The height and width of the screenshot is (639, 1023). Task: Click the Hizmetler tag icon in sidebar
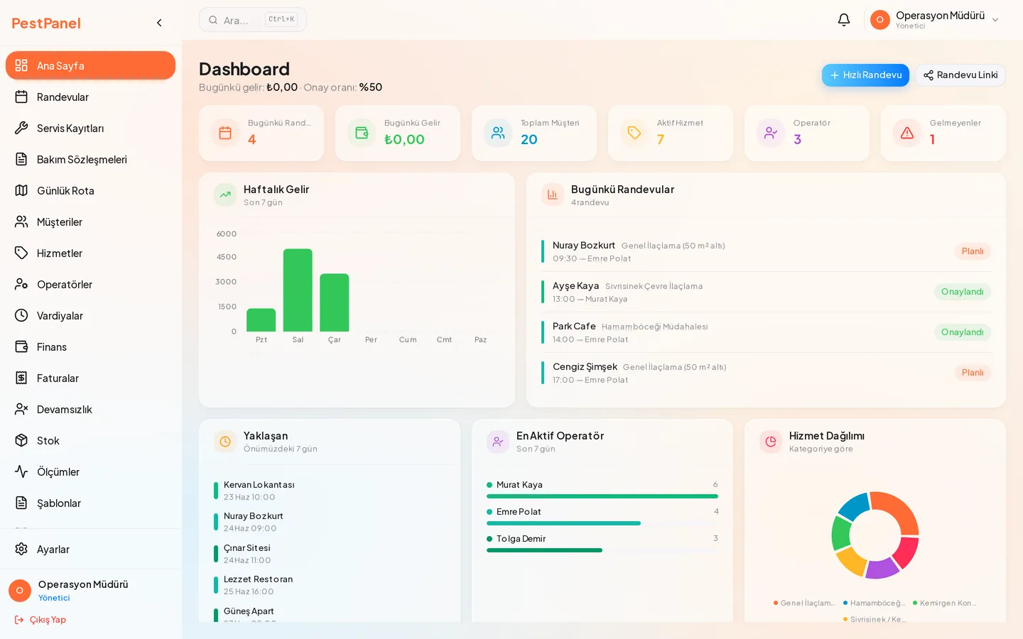21,253
